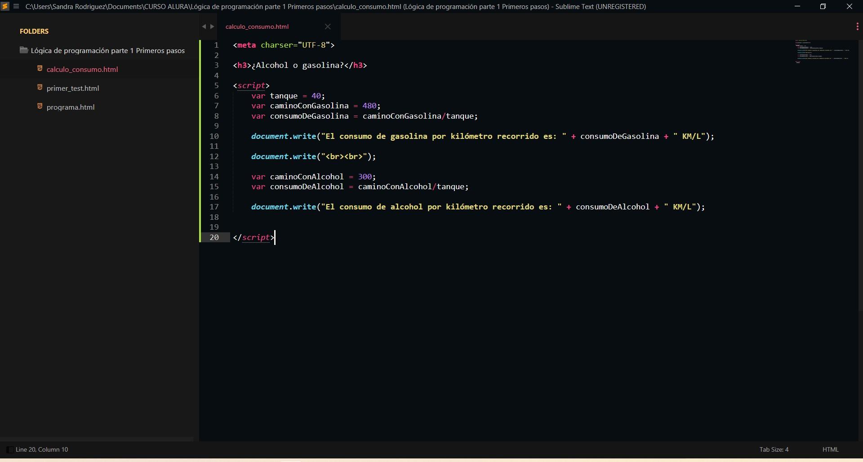Click the value 300 on line 14

365,177
